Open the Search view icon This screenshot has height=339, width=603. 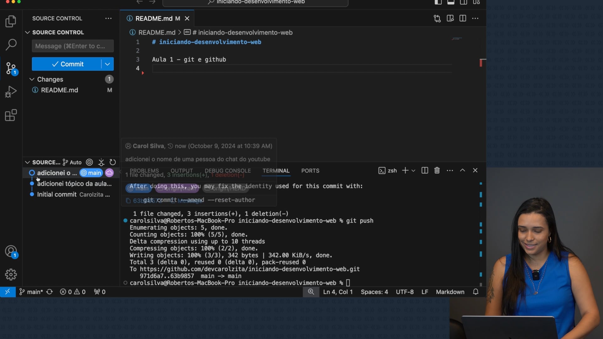click(11, 45)
